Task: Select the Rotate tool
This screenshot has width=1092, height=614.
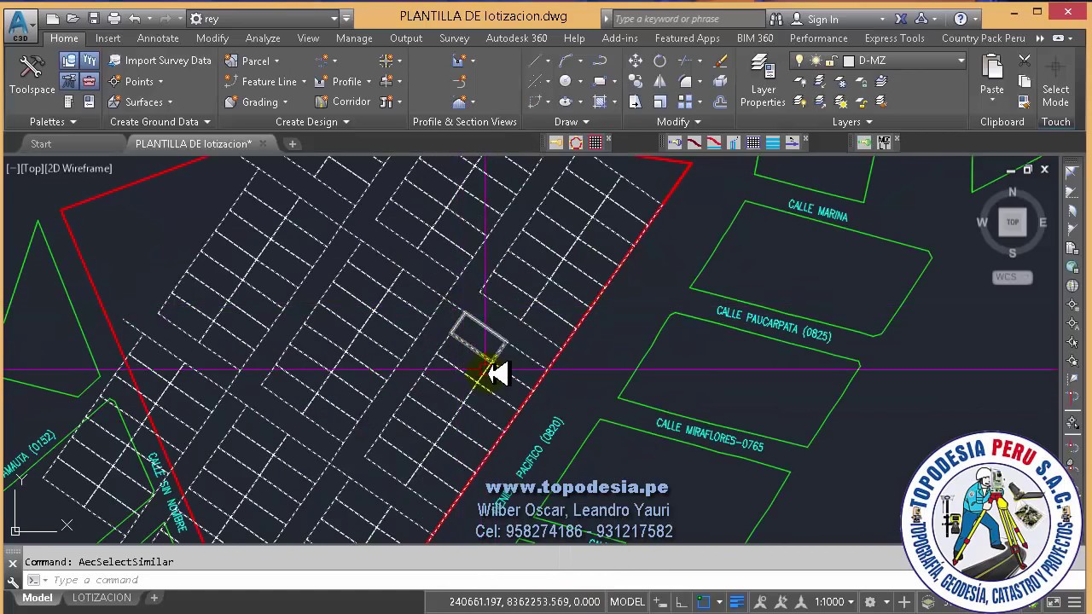Action: (659, 61)
